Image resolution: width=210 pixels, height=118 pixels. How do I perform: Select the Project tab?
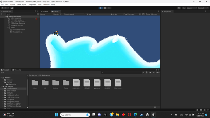[x=5, y=70]
